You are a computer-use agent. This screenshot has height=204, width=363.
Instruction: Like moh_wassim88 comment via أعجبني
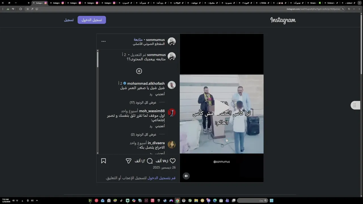[160, 126]
